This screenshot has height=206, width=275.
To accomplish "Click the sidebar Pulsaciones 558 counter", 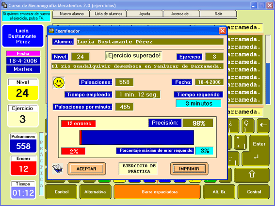I will coord(23,143).
